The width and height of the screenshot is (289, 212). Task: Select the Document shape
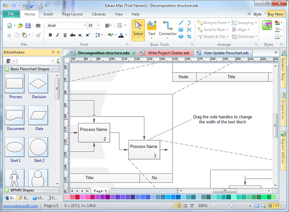point(15,117)
